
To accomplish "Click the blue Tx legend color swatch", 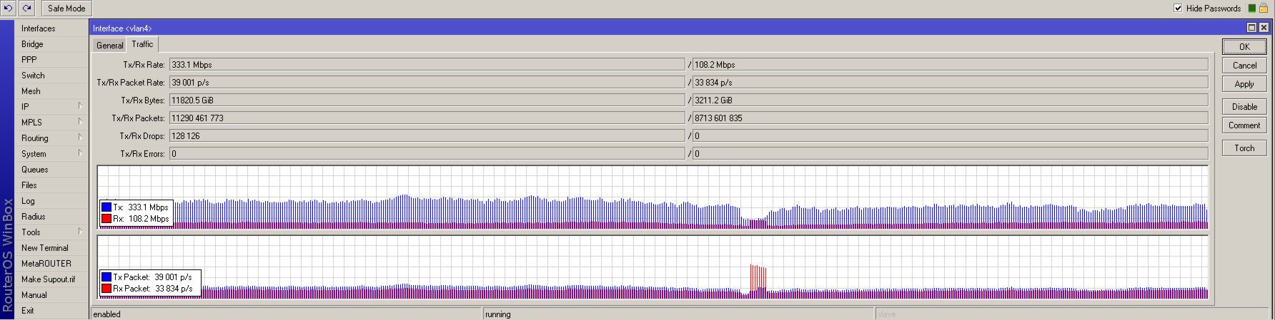I will pos(106,207).
